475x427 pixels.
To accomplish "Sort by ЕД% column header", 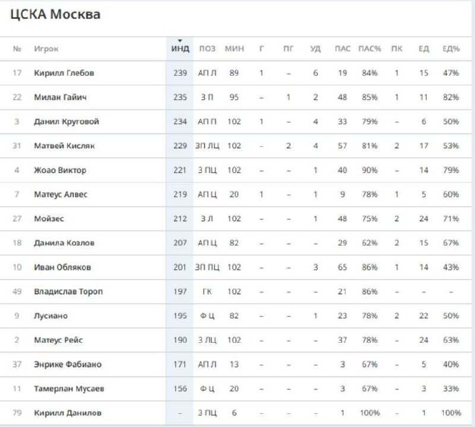I will tap(451, 49).
